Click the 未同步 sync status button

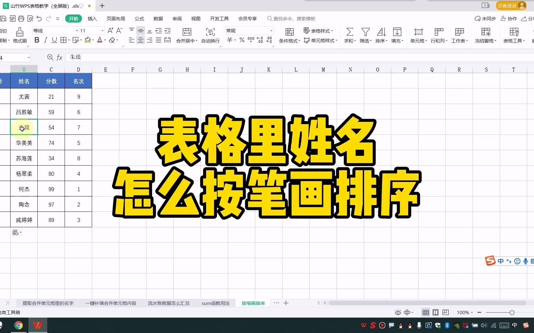[485, 18]
